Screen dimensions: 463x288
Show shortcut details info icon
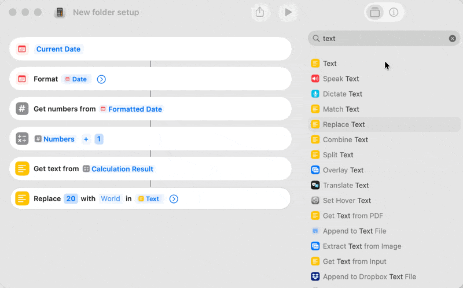click(394, 12)
